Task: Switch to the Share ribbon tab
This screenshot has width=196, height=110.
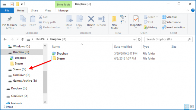Action: tap(35, 11)
